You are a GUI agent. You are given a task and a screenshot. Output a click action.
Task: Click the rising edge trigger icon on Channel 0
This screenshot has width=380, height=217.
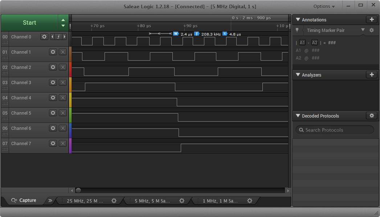pyautogui.click(x=58, y=37)
